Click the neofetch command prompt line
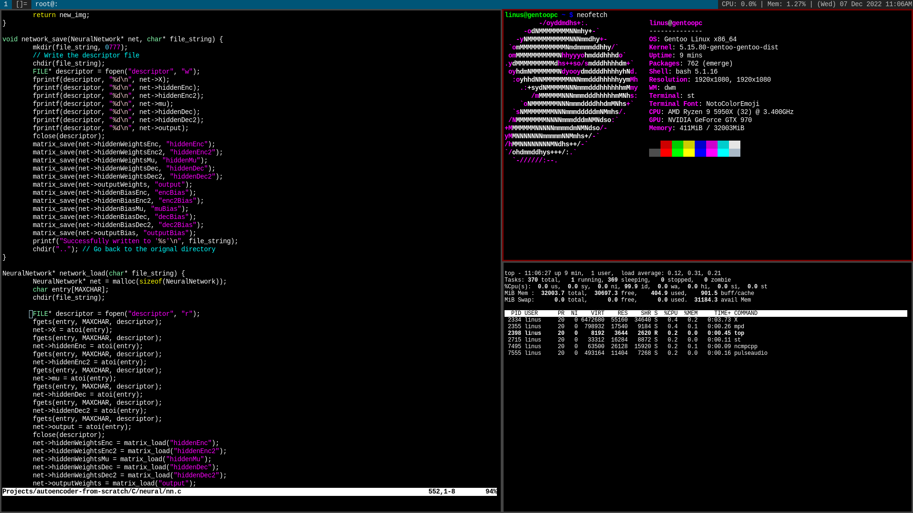Viewport: 913px width, 513px height. pos(556,15)
